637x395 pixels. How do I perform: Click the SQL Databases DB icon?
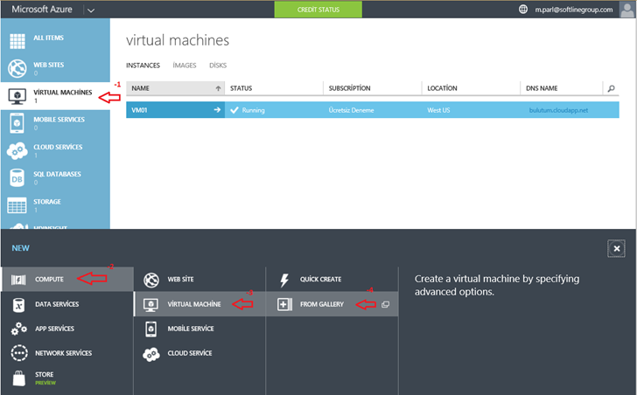[17, 178]
